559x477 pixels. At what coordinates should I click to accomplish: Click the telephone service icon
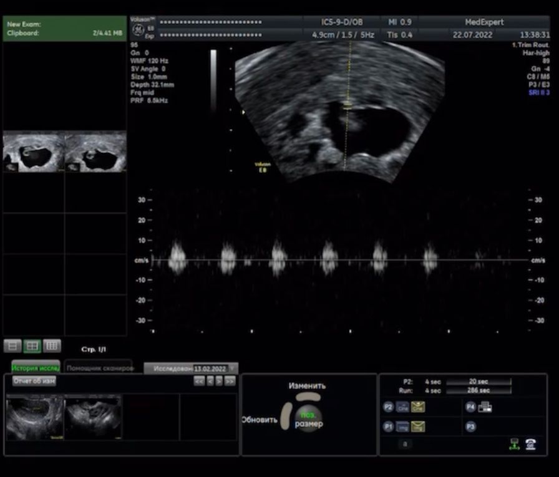(x=530, y=443)
